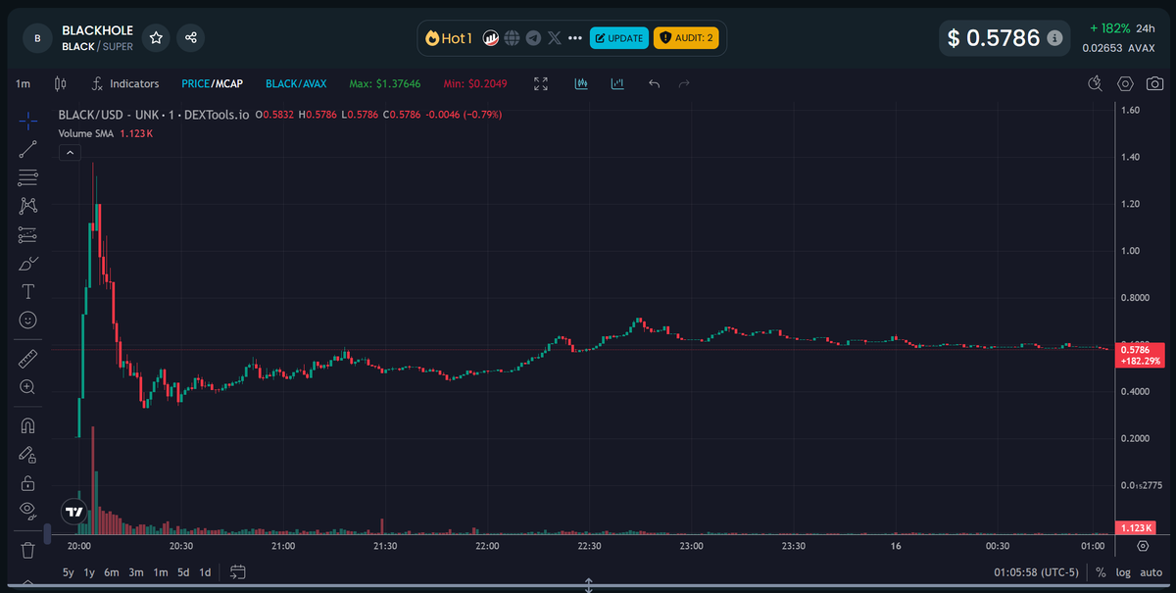Add BLACKHOLE to favorites with star icon

pyautogui.click(x=156, y=37)
